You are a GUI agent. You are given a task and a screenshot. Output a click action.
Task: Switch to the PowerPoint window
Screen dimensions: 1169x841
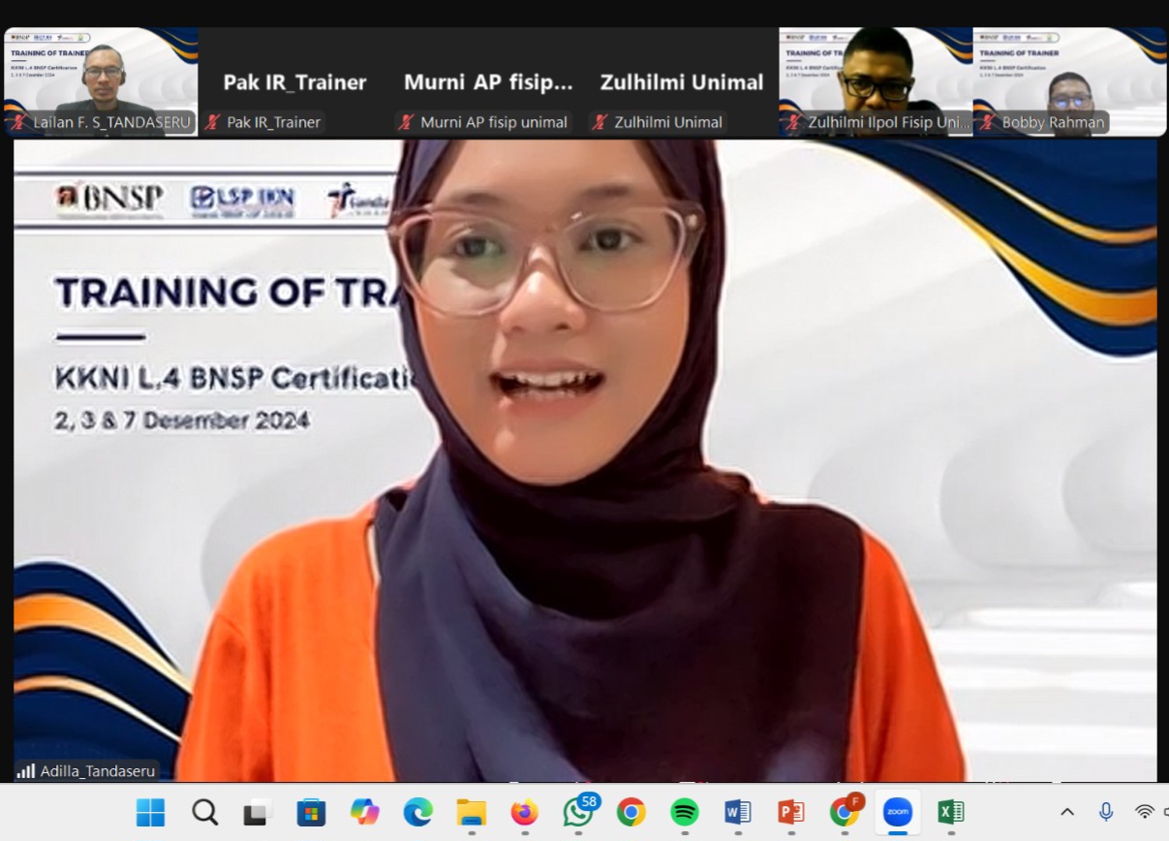[791, 812]
